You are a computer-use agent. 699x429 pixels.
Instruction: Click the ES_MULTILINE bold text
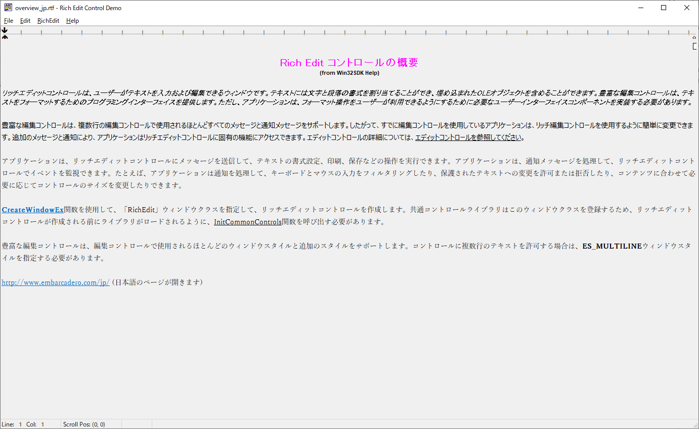tap(612, 246)
